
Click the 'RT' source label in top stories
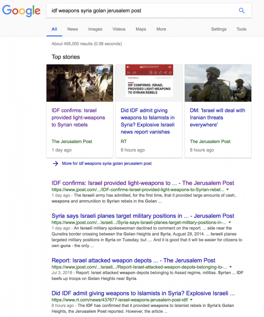[x=124, y=141]
